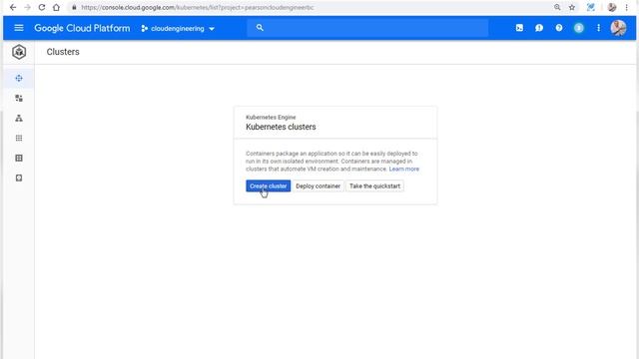Click the browser extension icon beside the star
The image size is (639, 359).
tap(590, 7)
